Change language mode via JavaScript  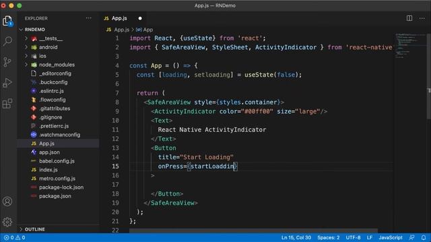(391, 237)
